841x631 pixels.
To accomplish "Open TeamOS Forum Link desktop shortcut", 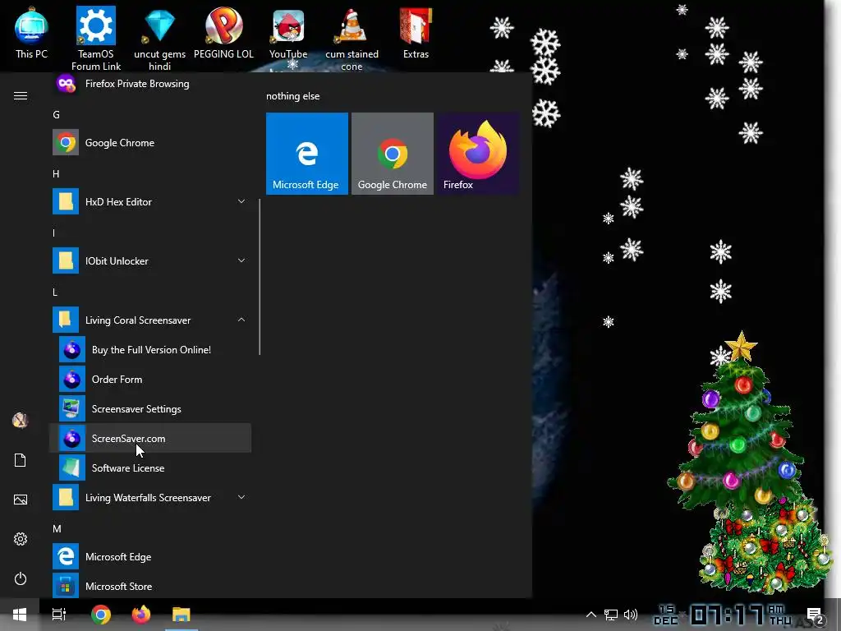I will click(95, 39).
